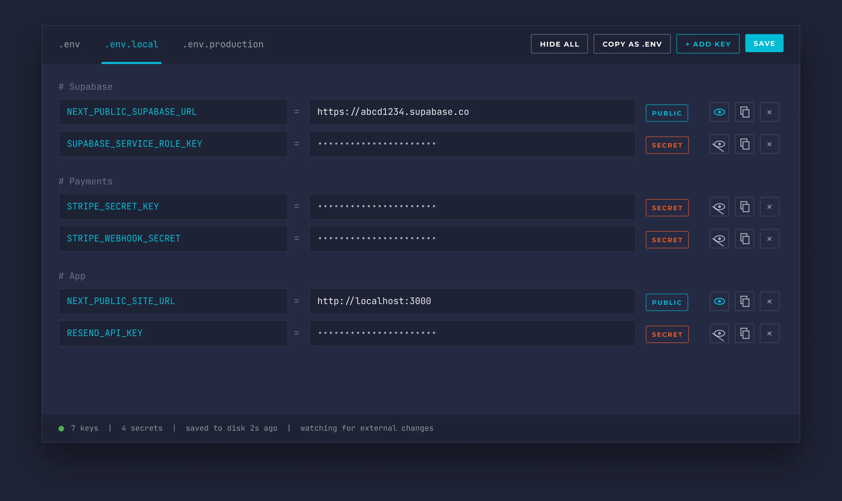
Task: Switch to the .env tab
Action: [x=70, y=45]
